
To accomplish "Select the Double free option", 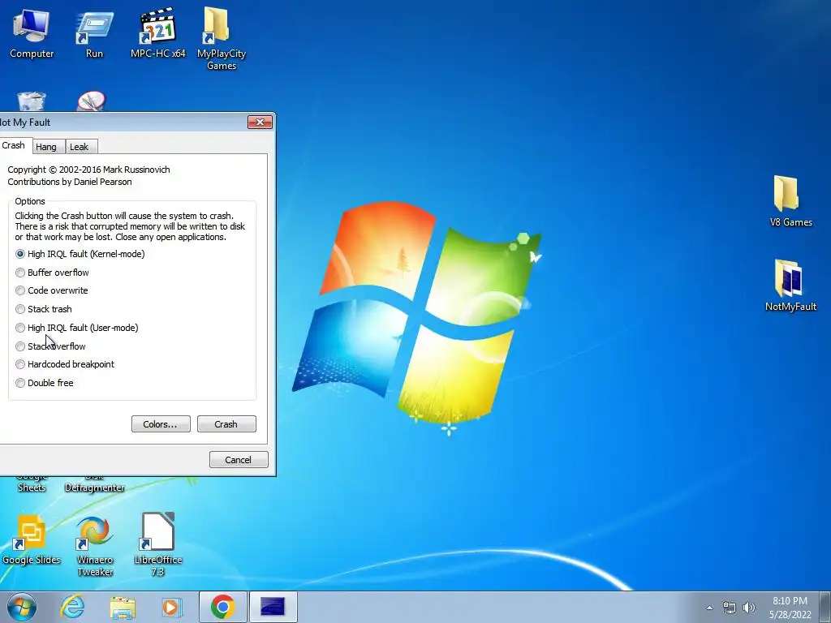I will [x=44, y=383].
